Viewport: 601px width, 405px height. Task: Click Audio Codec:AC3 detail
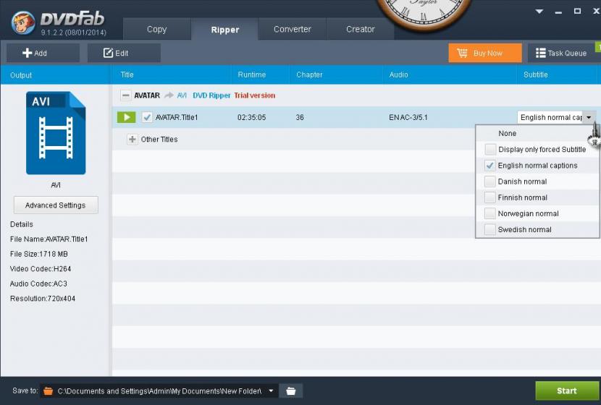[x=38, y=283]
